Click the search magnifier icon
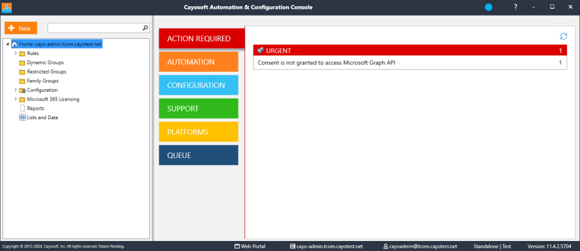580x251 pixels. pos(145,27)
